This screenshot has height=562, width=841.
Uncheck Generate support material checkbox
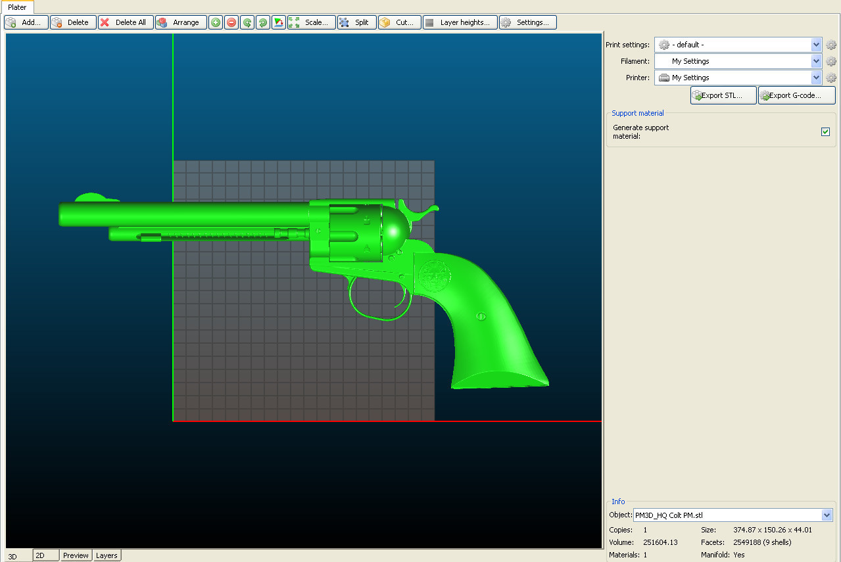(x=825, y=132)
